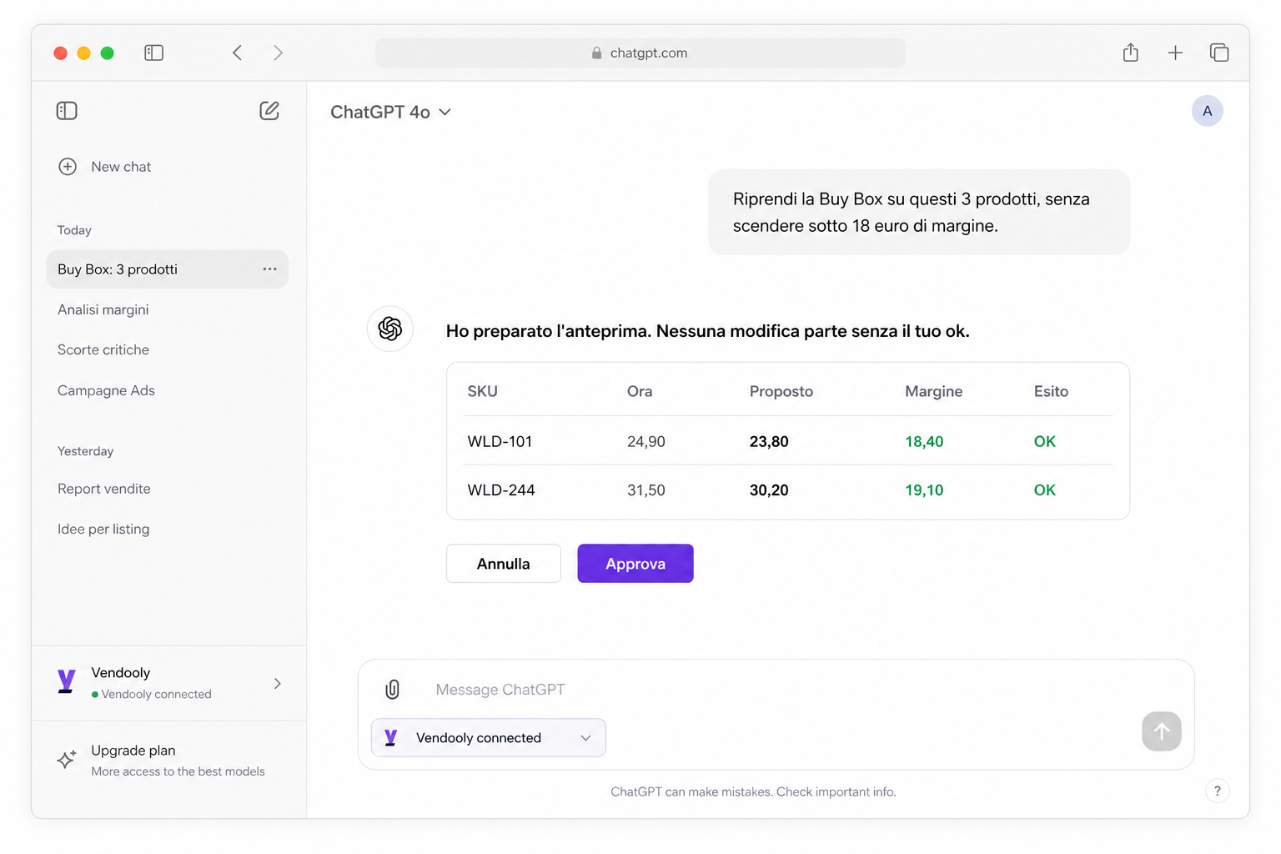Go forward with browser forward arrow
The width and height of the screenshot is (1281, 854).
click(x=278, y=53)
